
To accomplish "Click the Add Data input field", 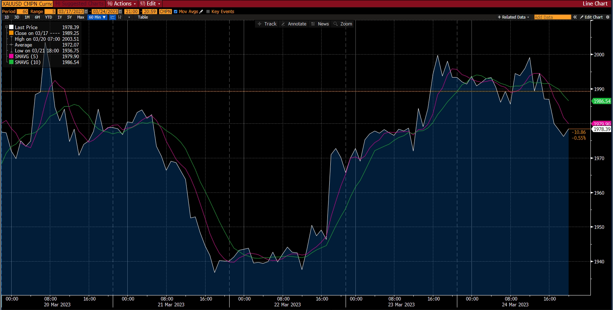I will tap(552, 17).
